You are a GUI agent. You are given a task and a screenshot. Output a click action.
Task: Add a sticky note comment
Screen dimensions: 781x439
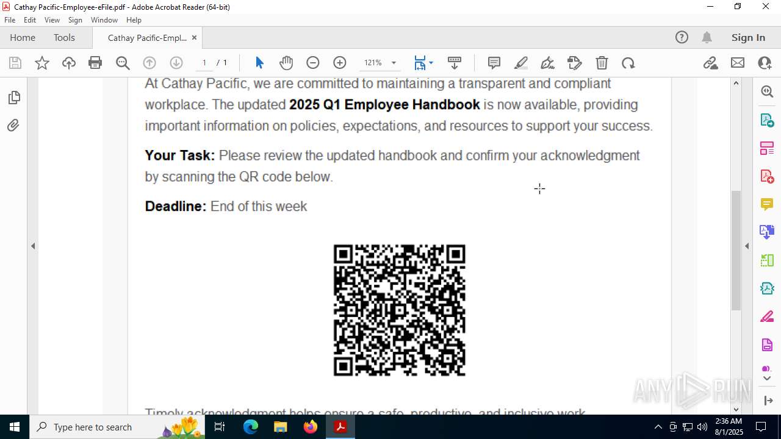tap(494, 63)
